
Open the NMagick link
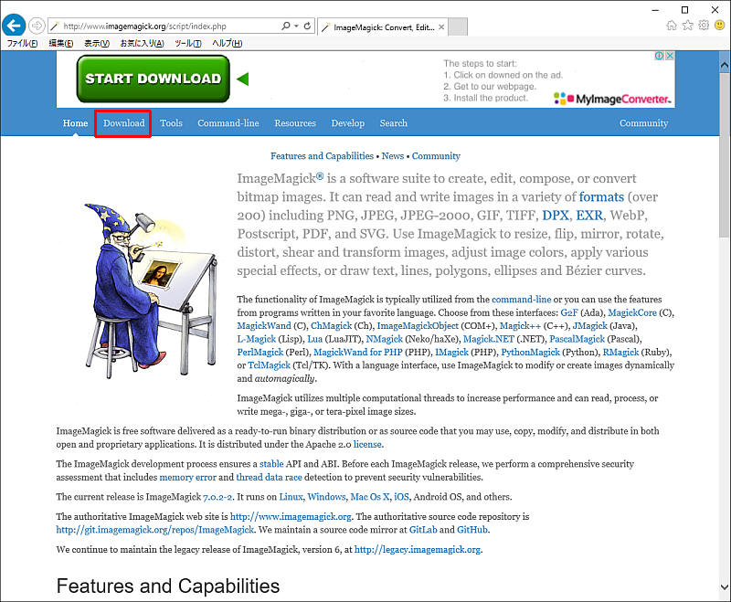pos(384,339)
